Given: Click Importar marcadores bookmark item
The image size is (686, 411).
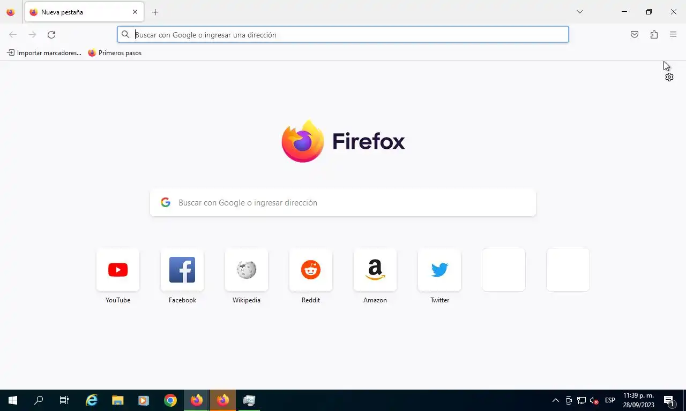Looking at the screenshot, I should [x=44, y=53].
